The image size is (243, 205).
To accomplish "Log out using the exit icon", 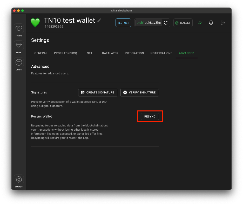I will pyautogui.click(x=223, y=23).
